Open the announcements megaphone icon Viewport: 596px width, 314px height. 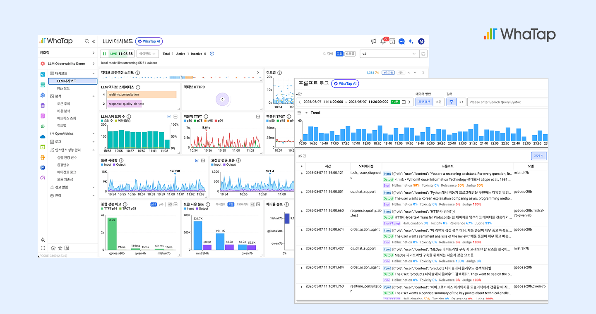click(374, 41)
